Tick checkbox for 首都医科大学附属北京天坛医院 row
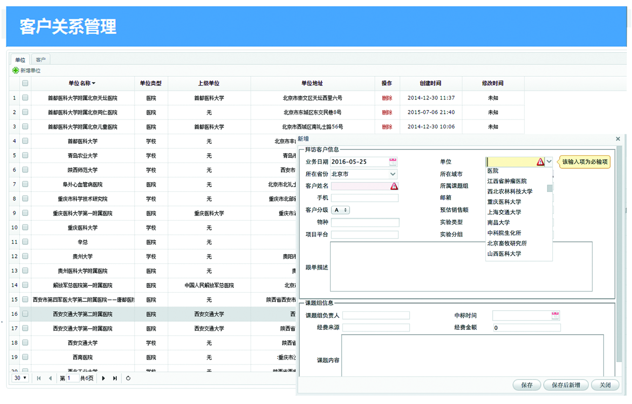 click(x=25, y=98)
